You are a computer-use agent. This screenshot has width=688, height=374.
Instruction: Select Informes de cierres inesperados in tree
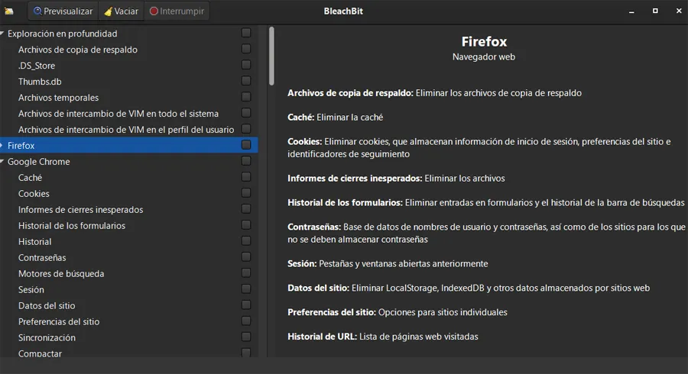(x=128, y=209)
